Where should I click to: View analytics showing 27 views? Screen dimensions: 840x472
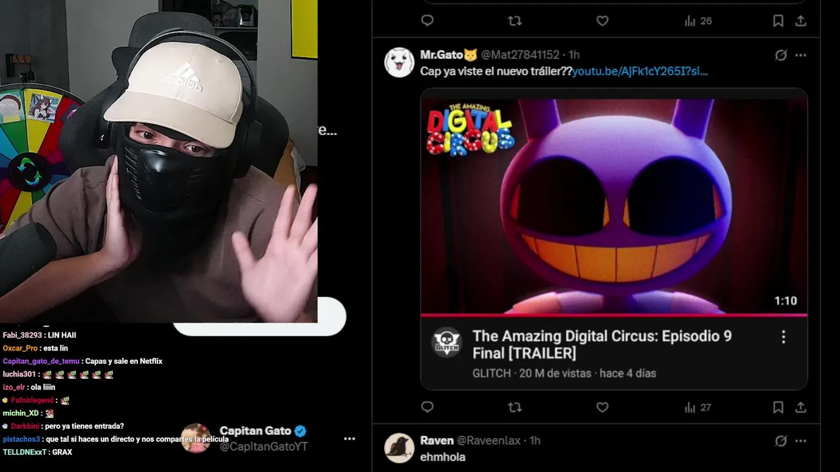[698, 407]
